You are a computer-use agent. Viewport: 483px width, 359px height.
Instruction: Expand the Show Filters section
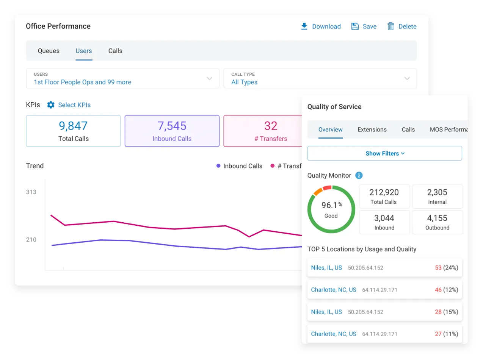(384, 153)
